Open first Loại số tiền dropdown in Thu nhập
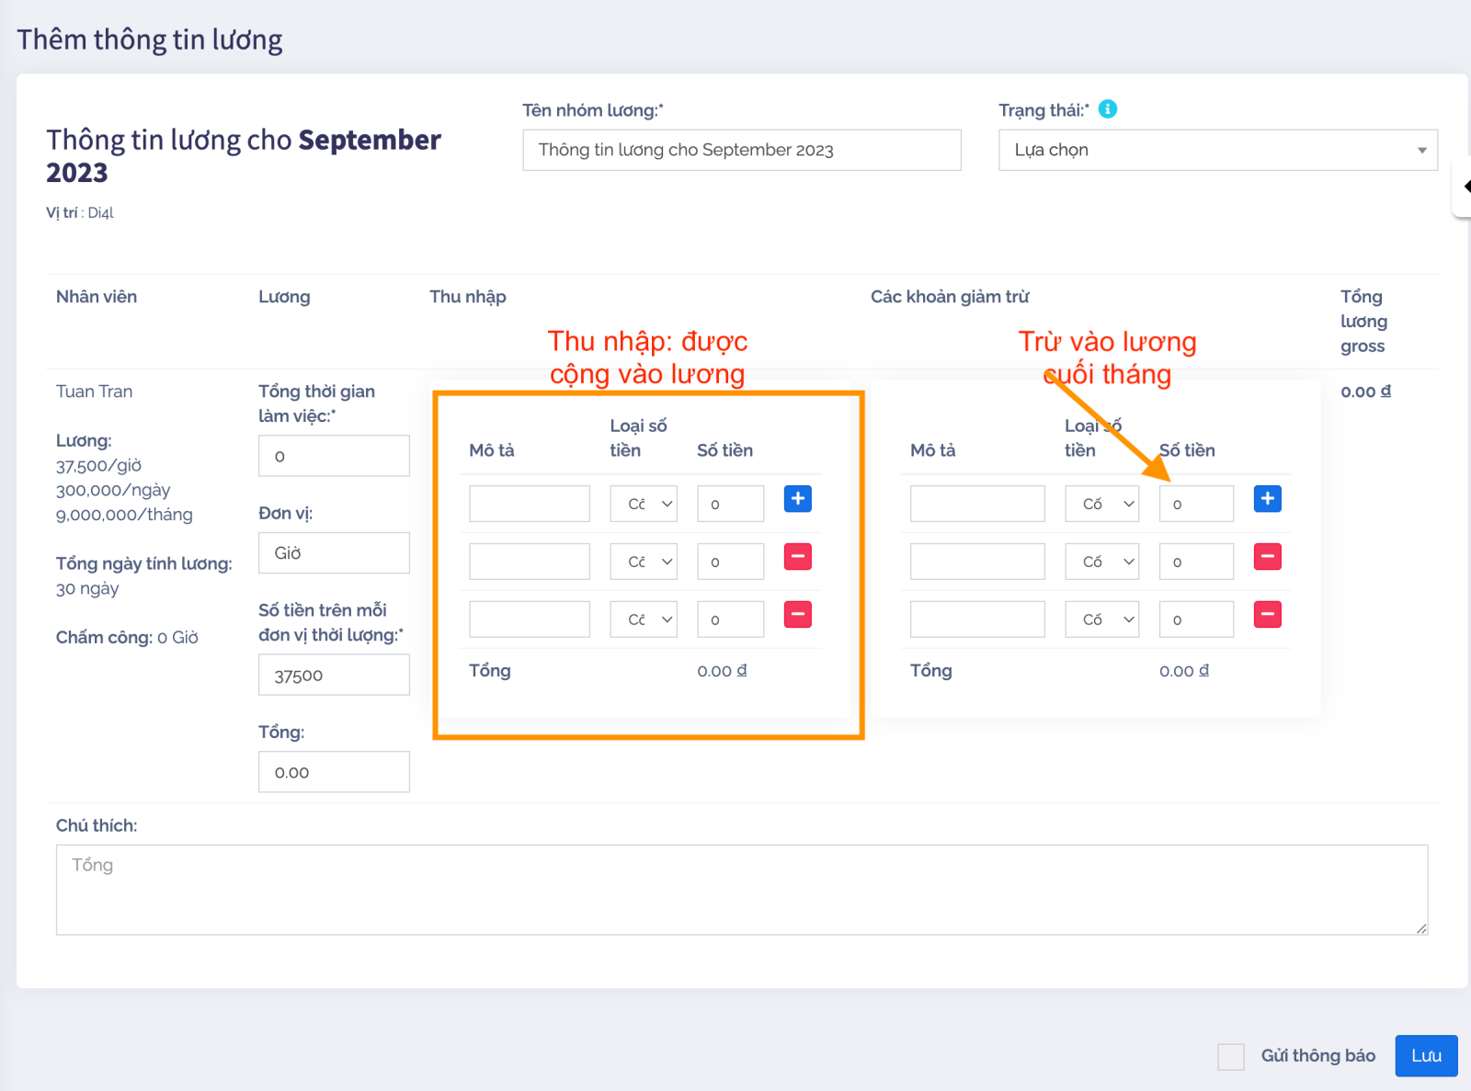Screen dimensions: 1471x1091 pyautogui.click(x=644, y=504)
